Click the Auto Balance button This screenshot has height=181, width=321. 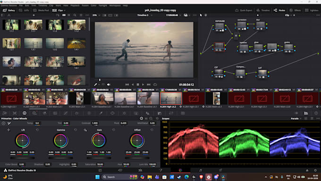[x=3, y=123]
